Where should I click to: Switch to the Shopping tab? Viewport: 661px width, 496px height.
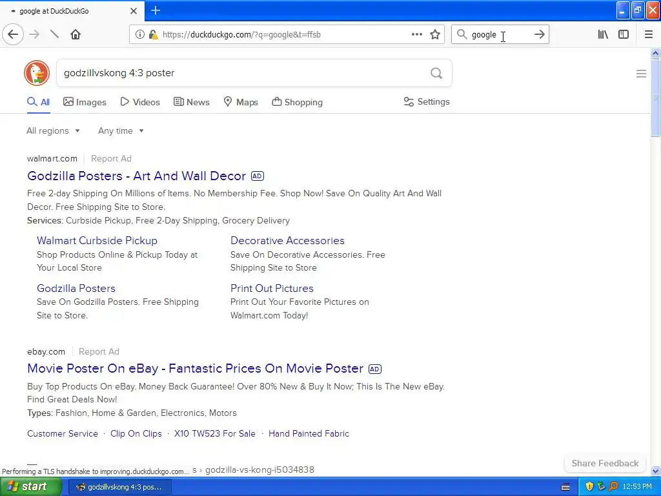click(297, 102)
